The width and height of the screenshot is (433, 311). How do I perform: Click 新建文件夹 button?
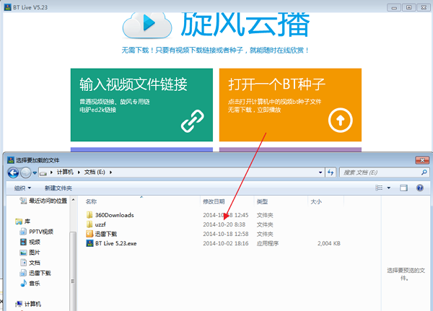click(x=58, y=188)
